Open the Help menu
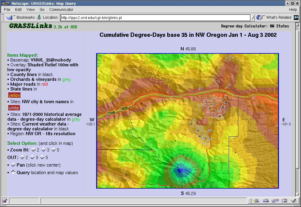Image resolution: width=301 pixels, height=207 pixels. coord(293,10)
